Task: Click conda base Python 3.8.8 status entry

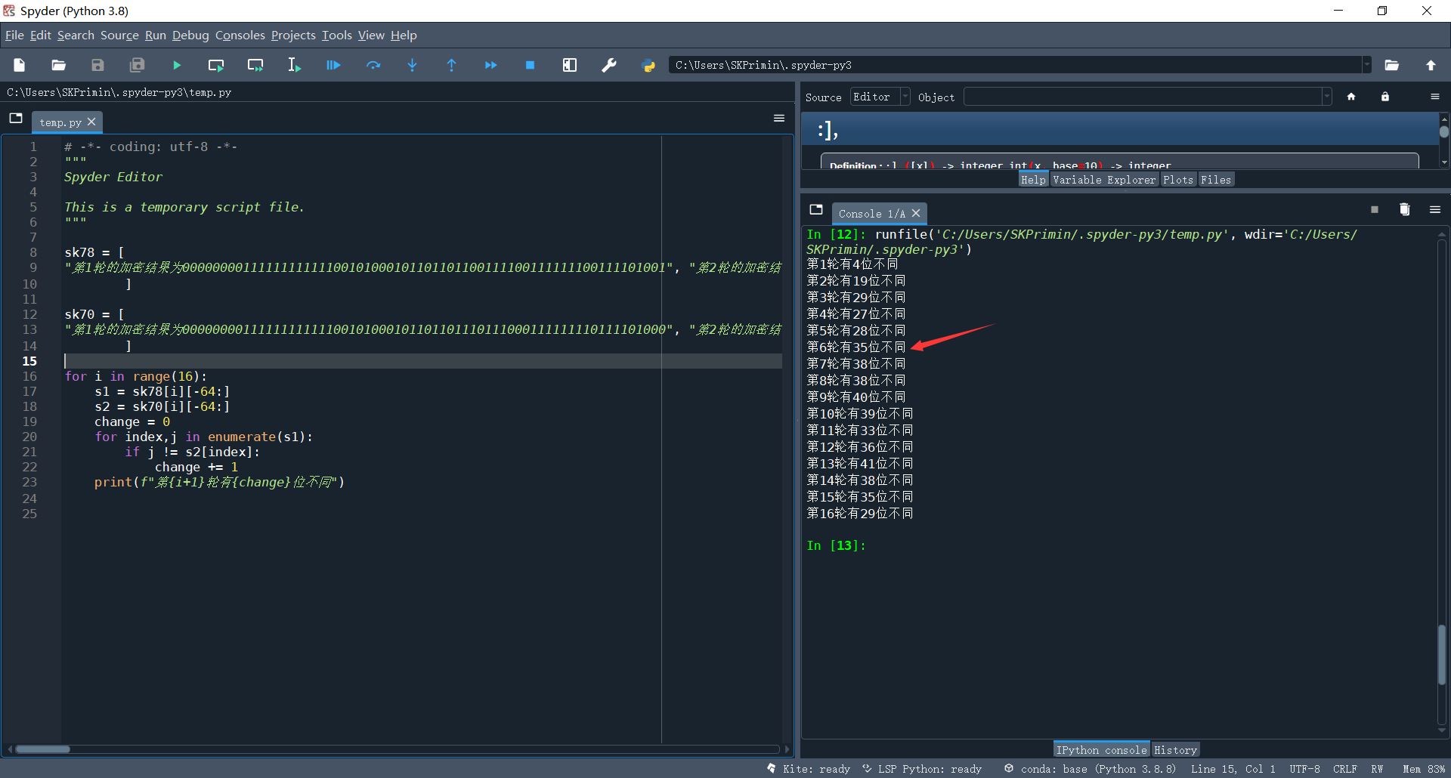Action: [x=1091, y=769]
